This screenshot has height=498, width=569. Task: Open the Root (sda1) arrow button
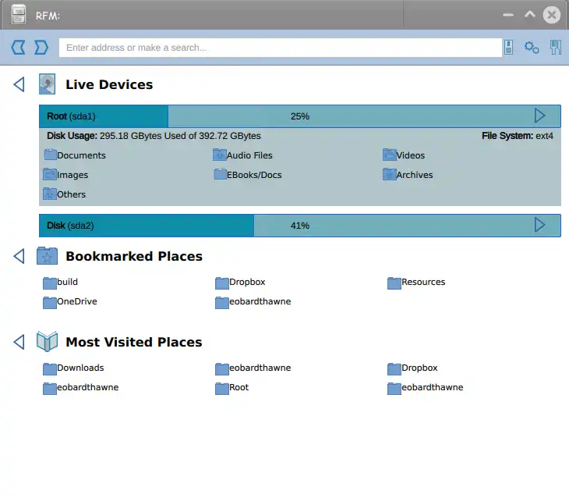tap(539, 116)
